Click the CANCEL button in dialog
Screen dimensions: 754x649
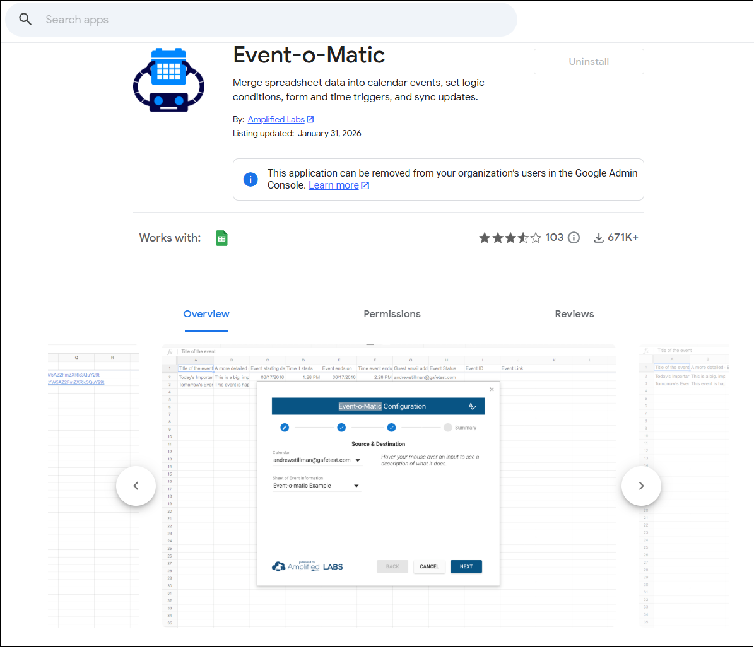[x=429, y=566]
